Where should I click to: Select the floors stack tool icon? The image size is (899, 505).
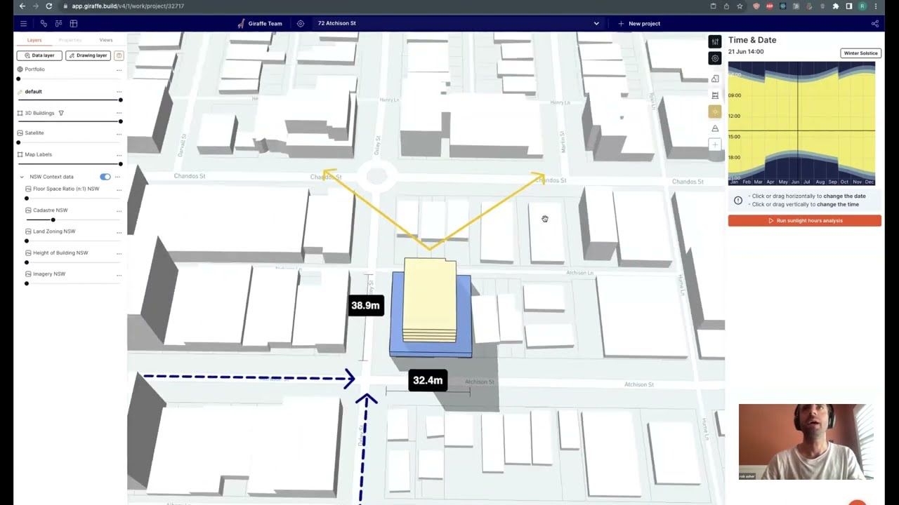[x=715, y=95]
